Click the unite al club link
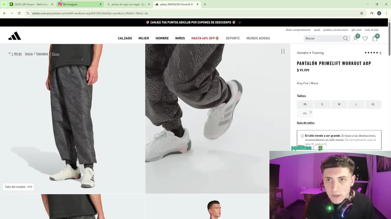391x219 pixels. (371, 30)
